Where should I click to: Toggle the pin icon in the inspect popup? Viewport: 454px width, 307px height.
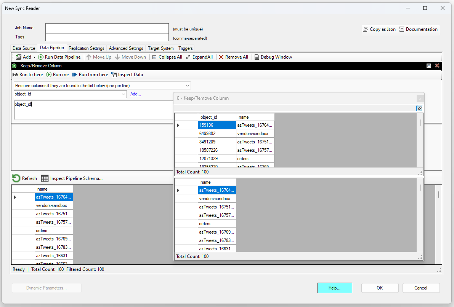419,108
